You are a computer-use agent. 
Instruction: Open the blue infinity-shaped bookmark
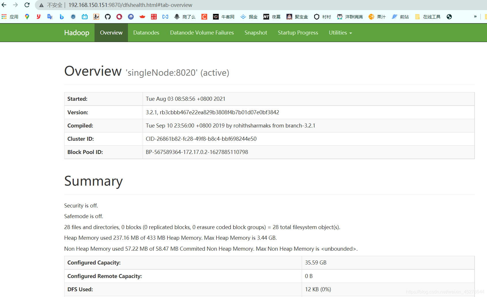165,17
